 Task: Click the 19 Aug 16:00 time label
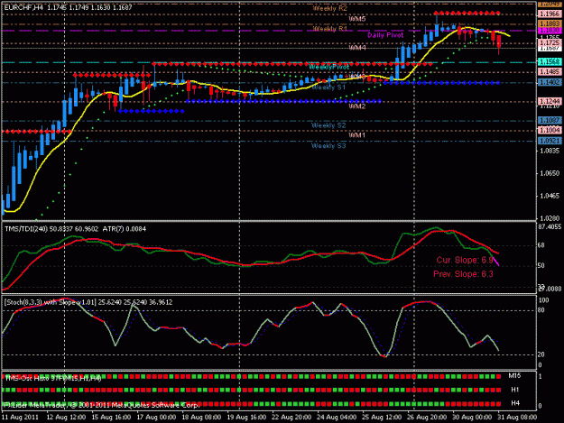click(x=246, y=418)
